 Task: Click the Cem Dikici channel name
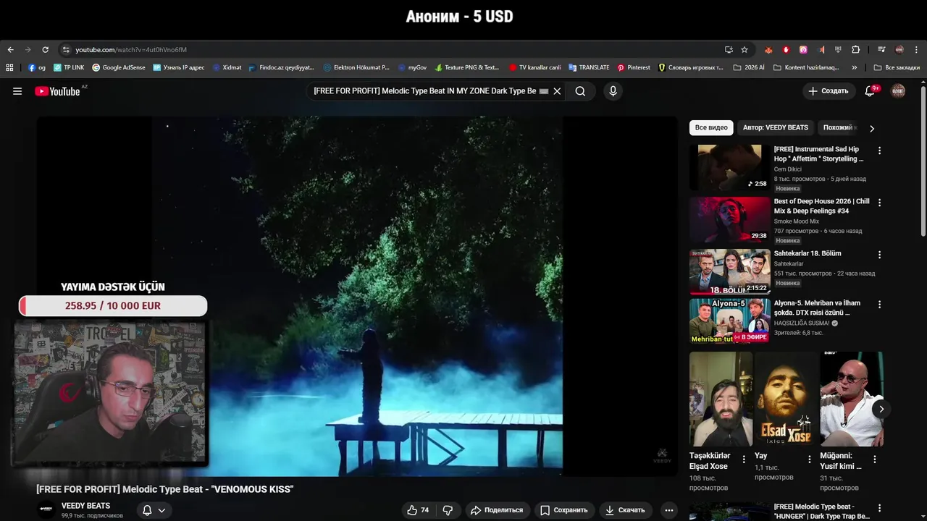tap(788, 169)
